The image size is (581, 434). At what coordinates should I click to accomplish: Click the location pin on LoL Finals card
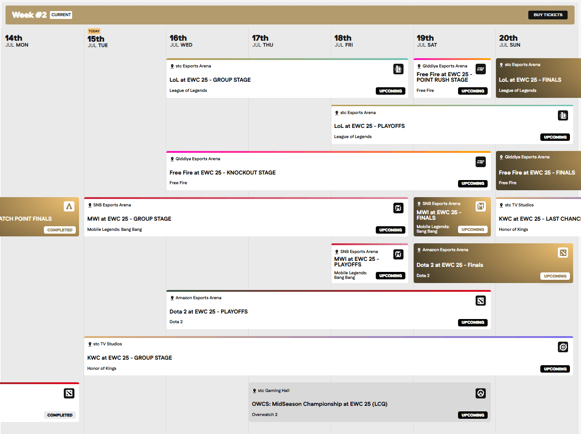(501, 65)
